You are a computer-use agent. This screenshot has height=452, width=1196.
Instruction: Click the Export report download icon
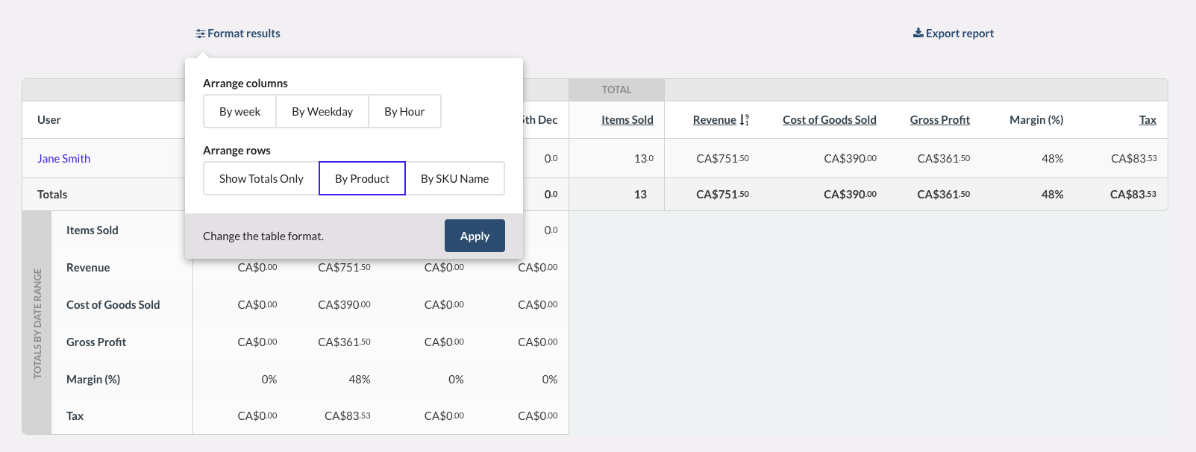(918, 33)
